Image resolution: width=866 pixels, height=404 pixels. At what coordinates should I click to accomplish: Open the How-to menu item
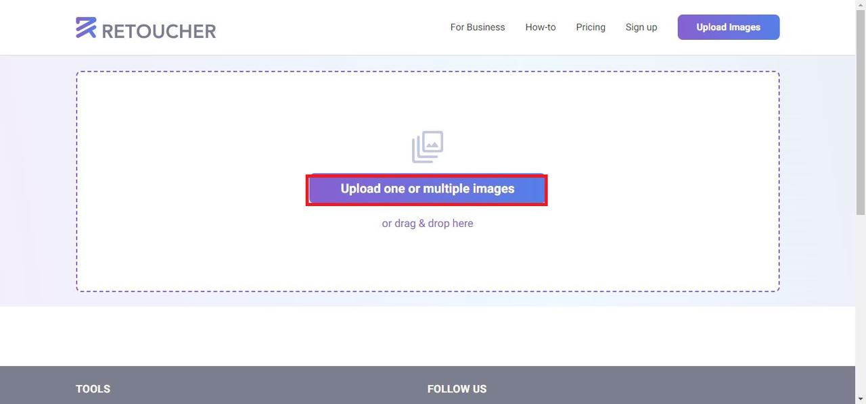pyautogui.click(x=541, y=27)
